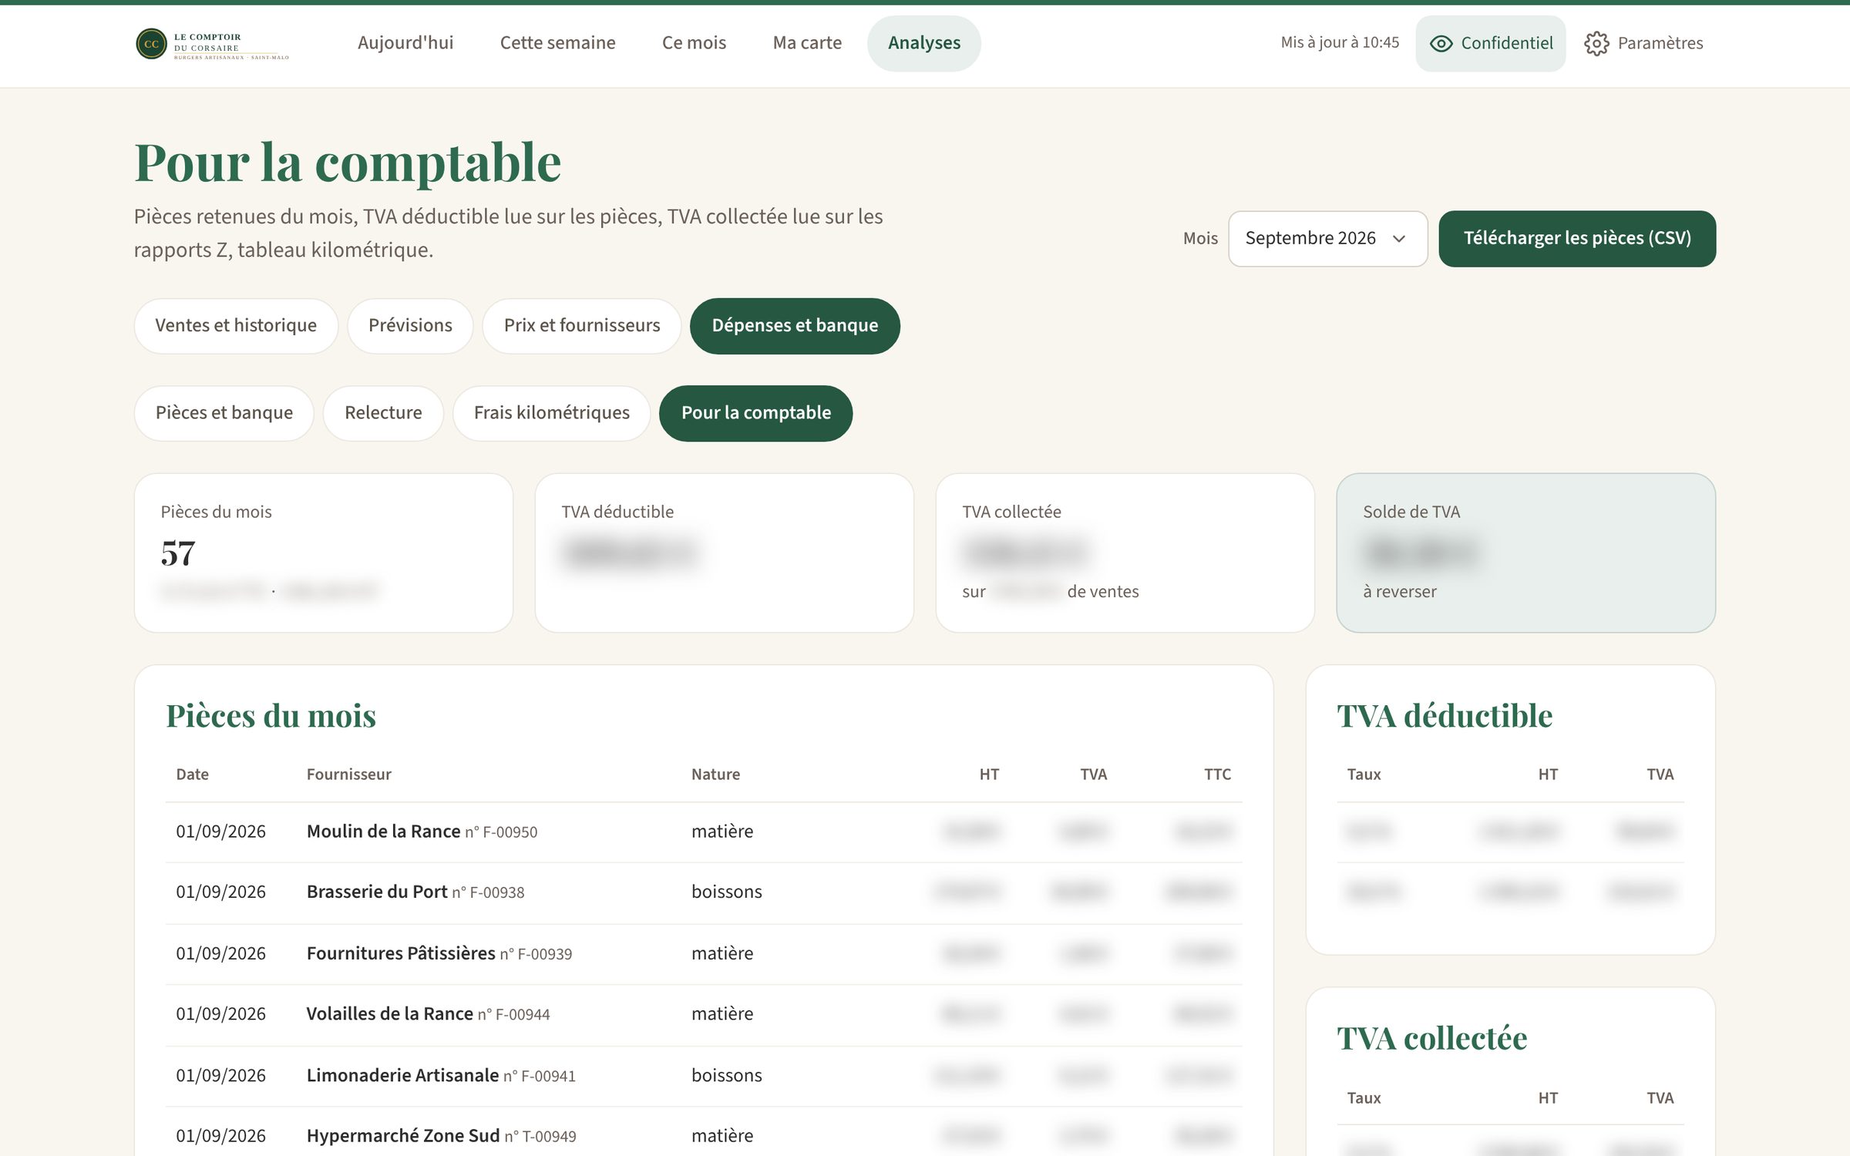This screenshot has width=1850, height=1156.
Task: Click the TVA collectée summary card
Action: 1125,553
